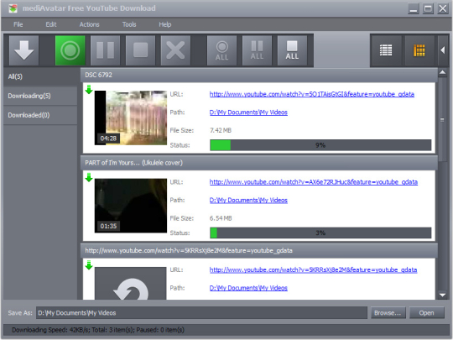Click the DSC 6792 video thumbnail
The height and width of the screenshot is (340, 453).
click(131, 118)
